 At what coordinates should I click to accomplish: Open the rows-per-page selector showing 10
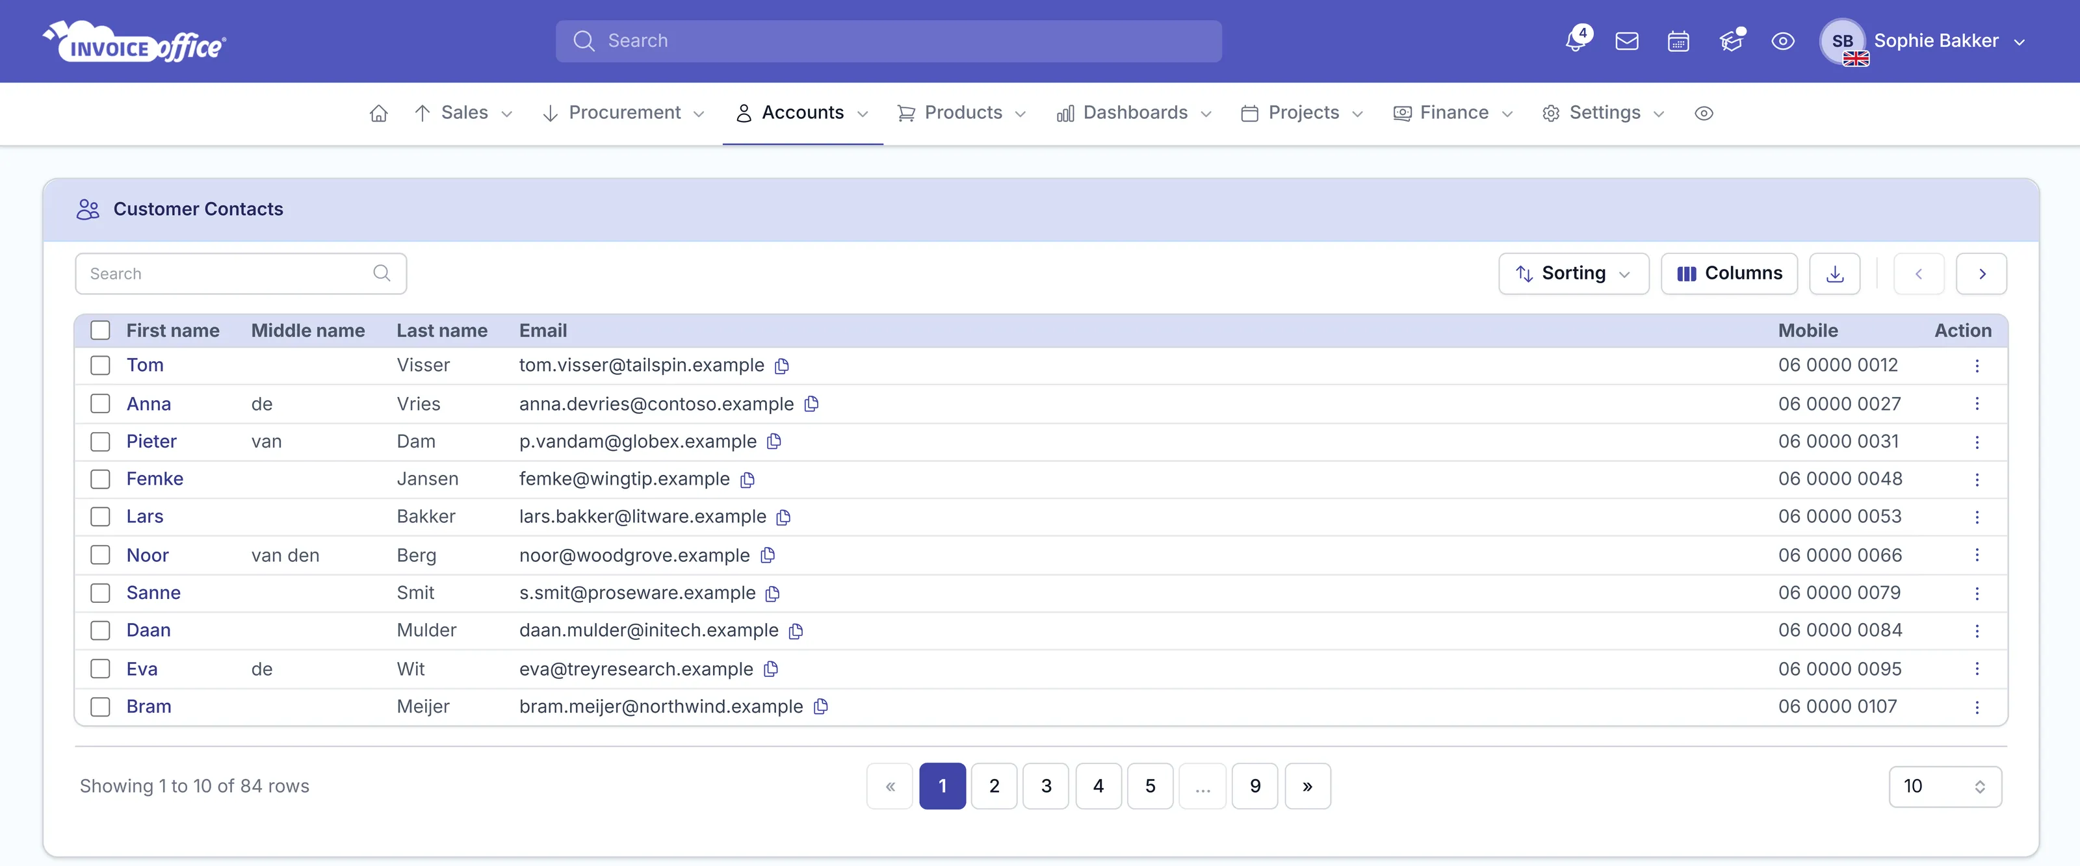pyautogui.click(x=1944, y=786)
